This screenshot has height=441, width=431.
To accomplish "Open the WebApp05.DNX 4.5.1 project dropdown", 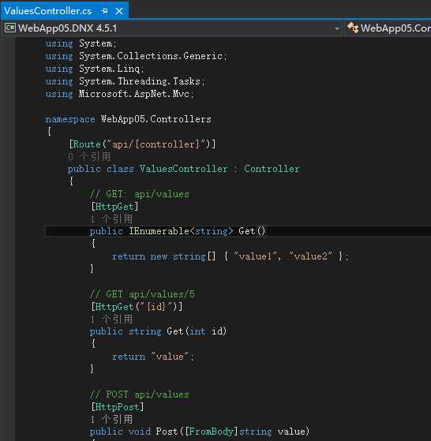I will pyautogui.click(x=336, y=28).
